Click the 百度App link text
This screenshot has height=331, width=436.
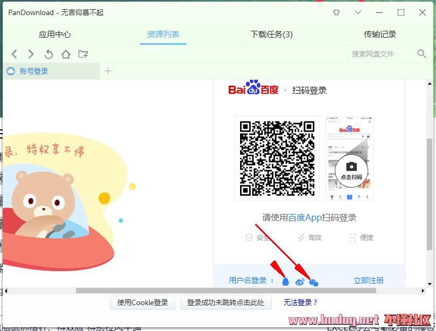click(x=305, y=217)
